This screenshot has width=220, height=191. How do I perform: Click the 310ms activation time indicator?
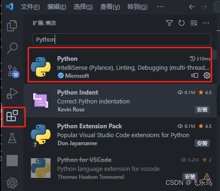point(200,59)
